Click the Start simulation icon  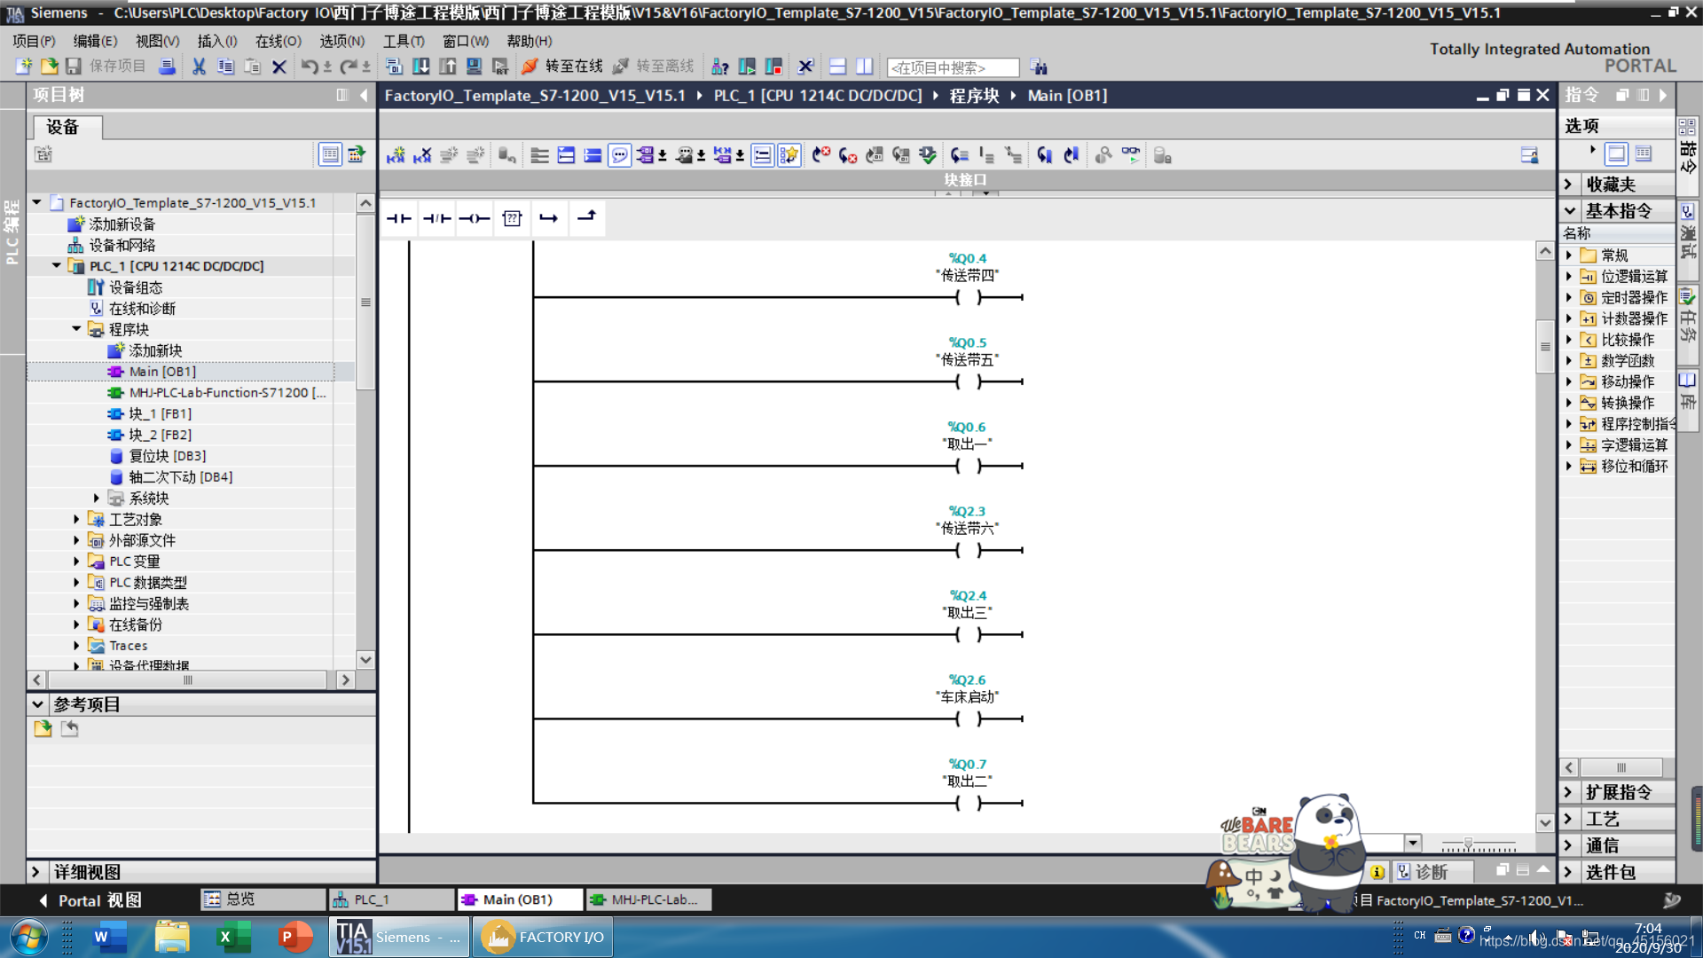(475, 67)
